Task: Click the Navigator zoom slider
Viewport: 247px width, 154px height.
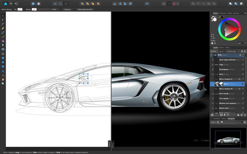Action: click(x=228, y=122)
